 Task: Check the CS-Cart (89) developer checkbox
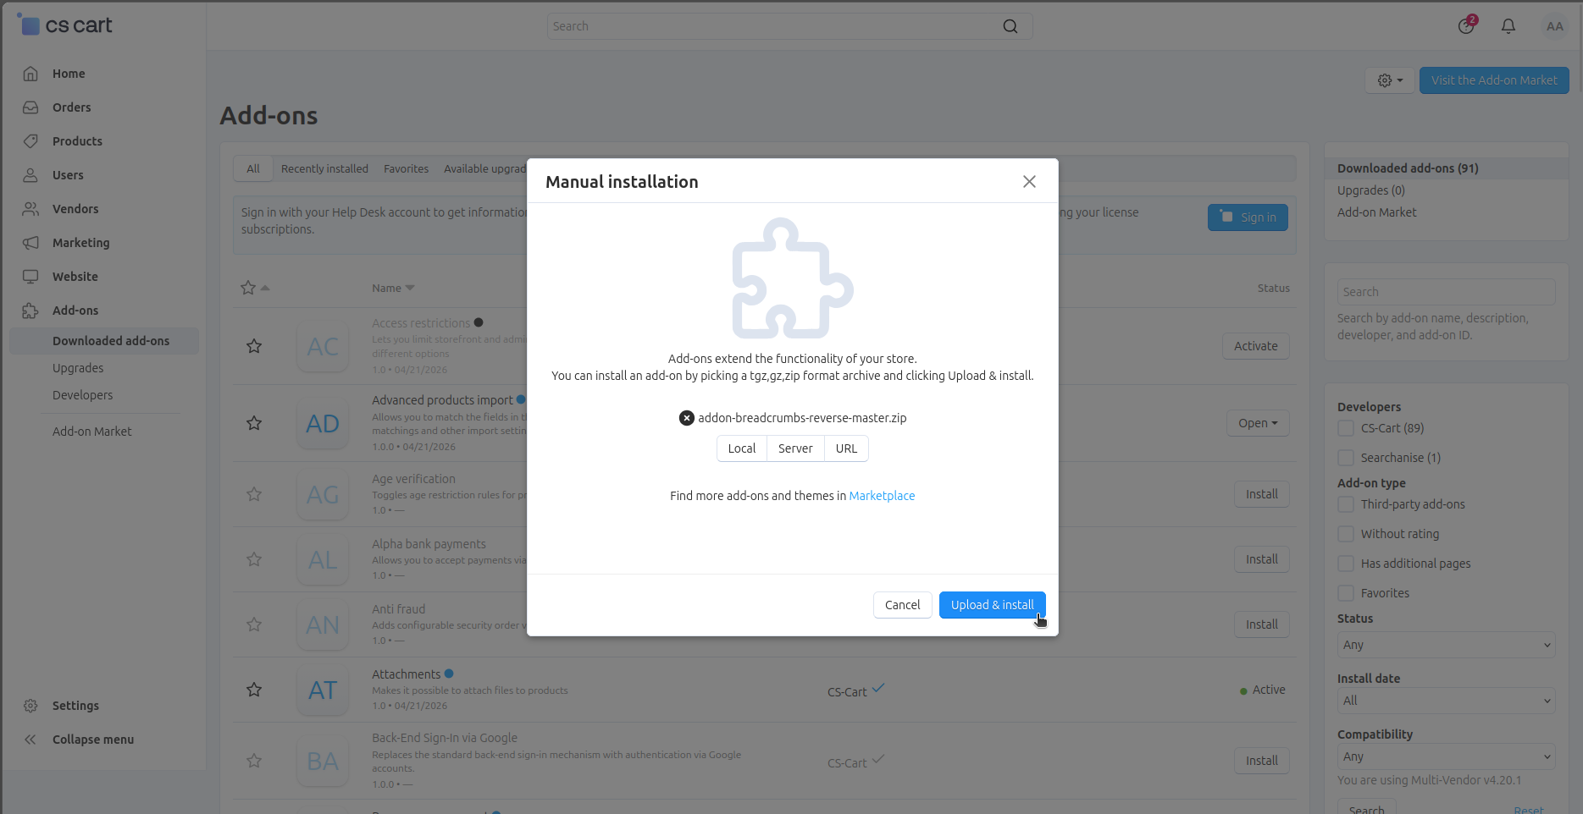pyautogui.click(x=1346, y=428)
